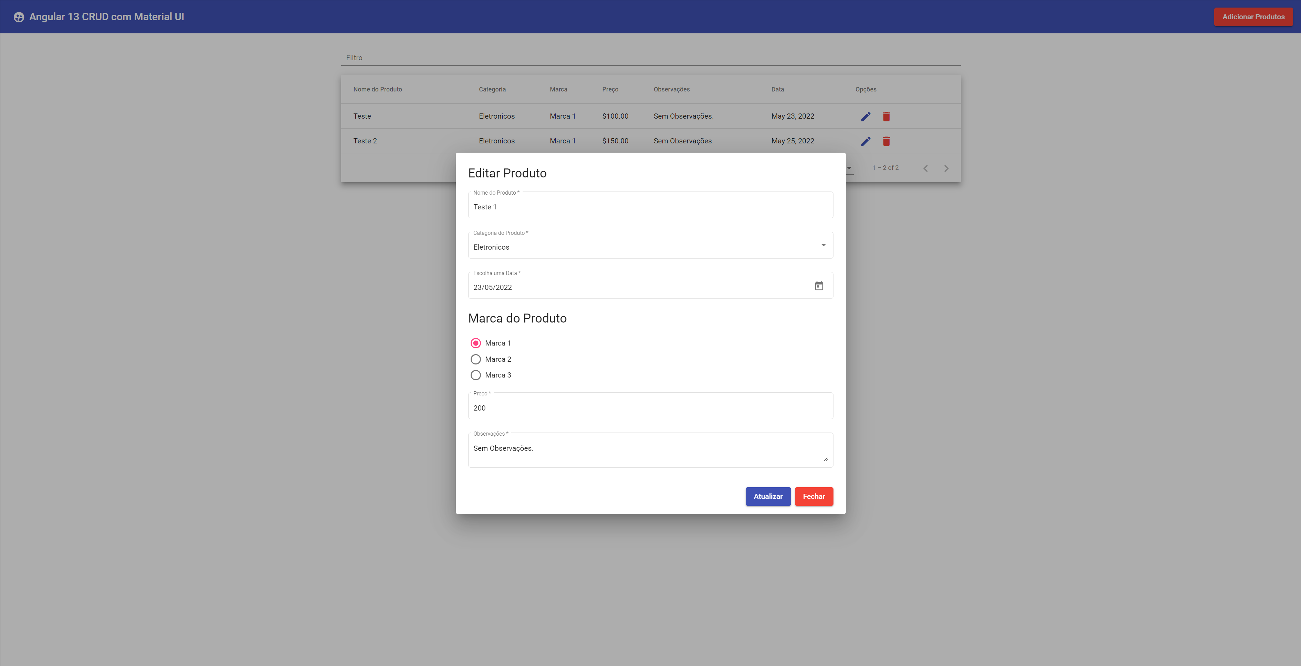
Task: Click the Categoria column header
Action: [x=492, y=89]
